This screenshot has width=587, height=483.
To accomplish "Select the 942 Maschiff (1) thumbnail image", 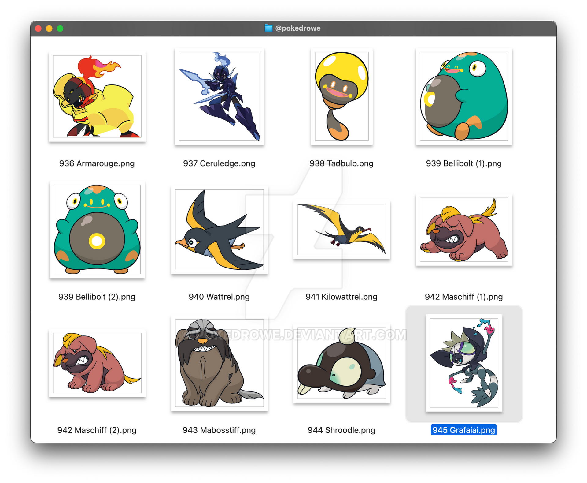I will [464, 230].
